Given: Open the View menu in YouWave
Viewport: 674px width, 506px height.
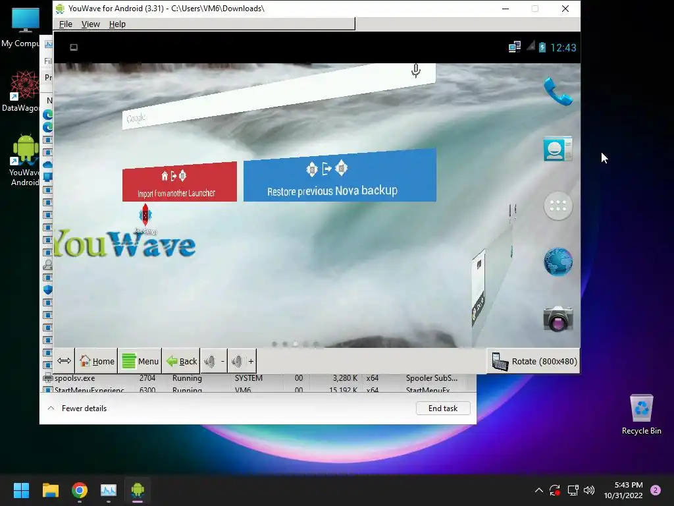Looking at the screenshot, I should coord(90,24).
